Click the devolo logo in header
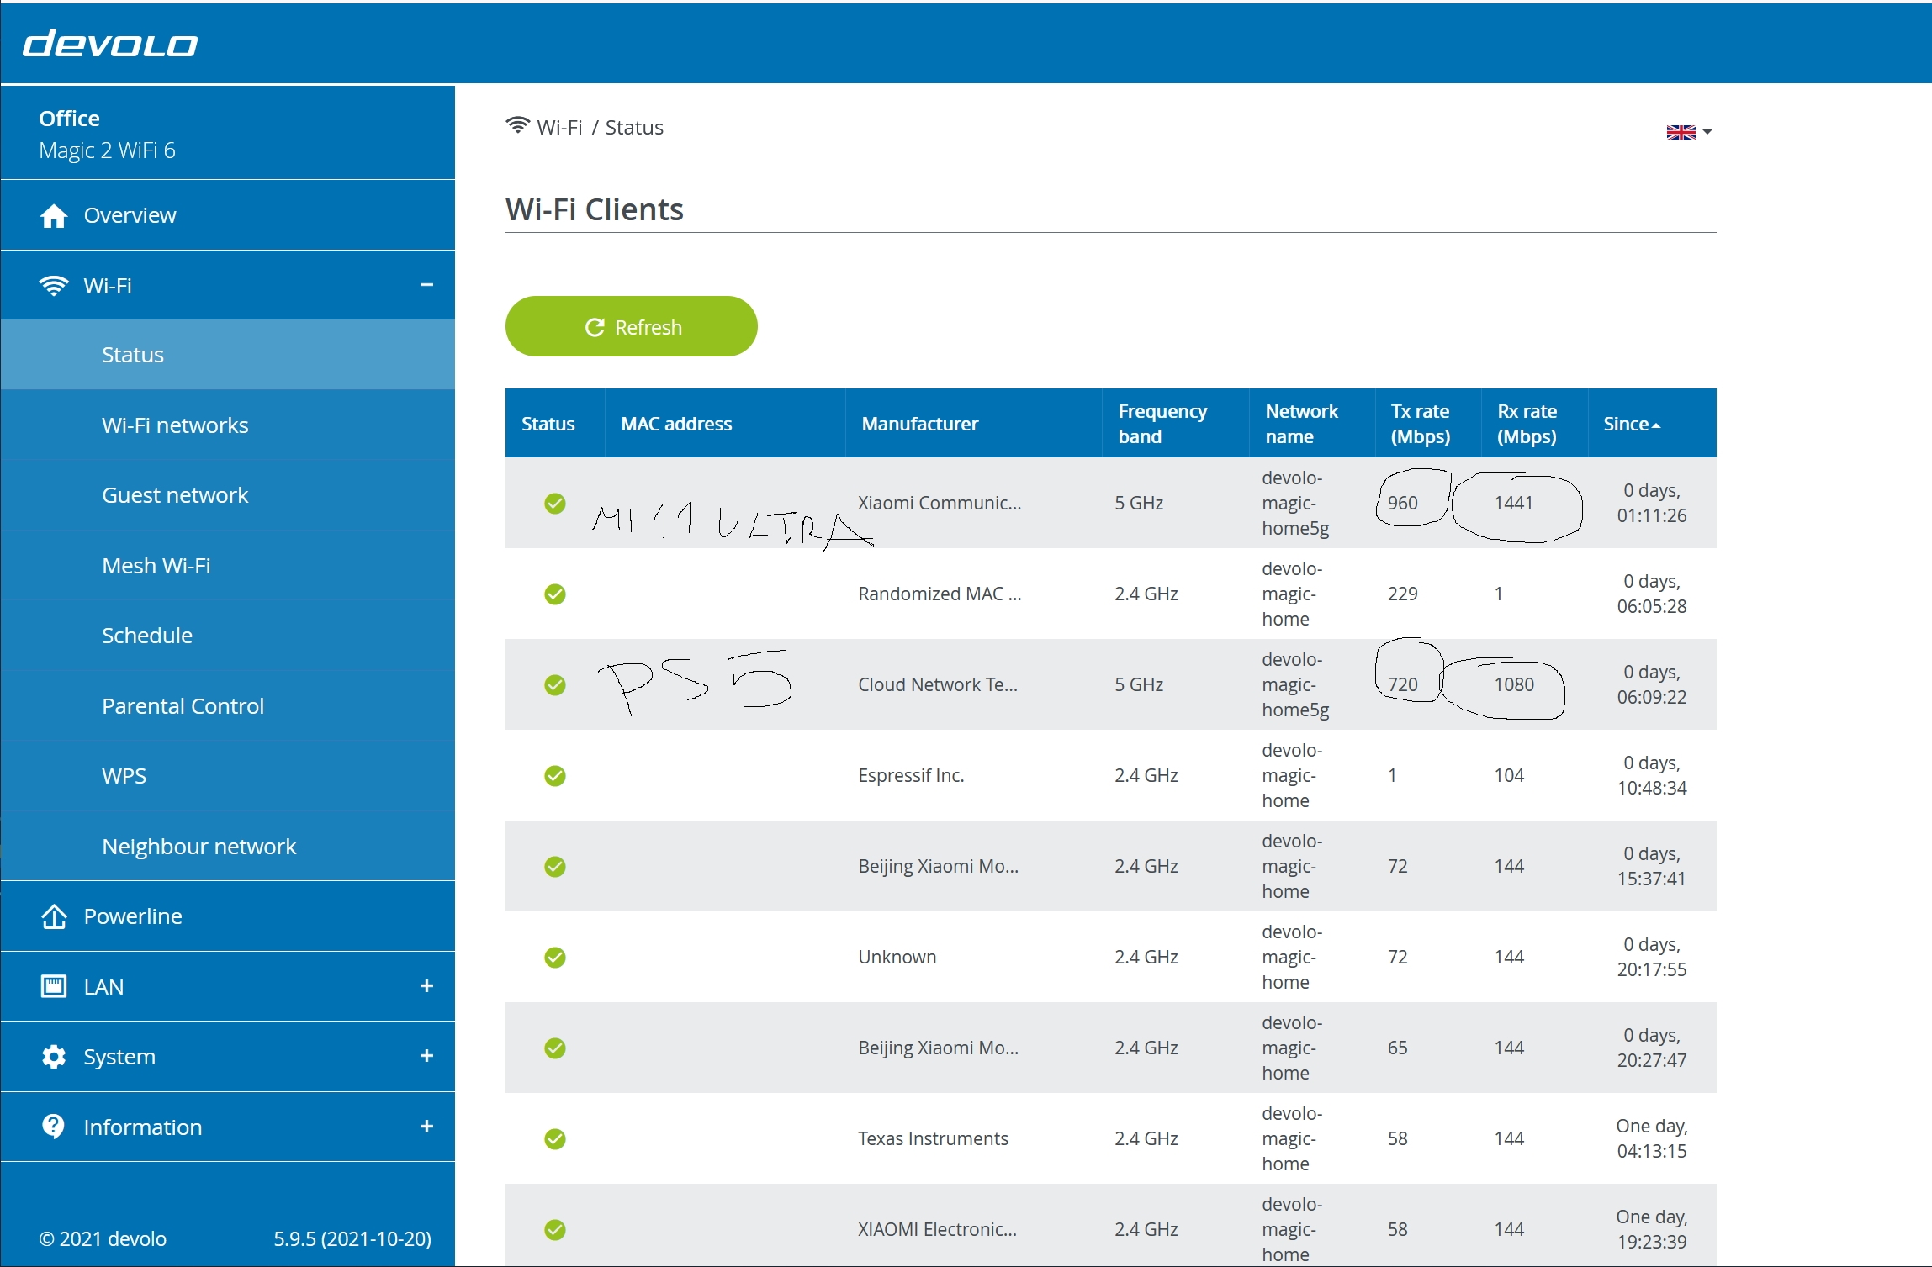This screenshot has width=1932, height=1267. click(x=110, y=44)
